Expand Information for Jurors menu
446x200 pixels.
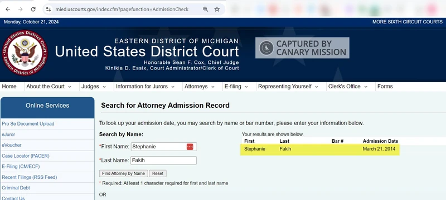(145, 87)
